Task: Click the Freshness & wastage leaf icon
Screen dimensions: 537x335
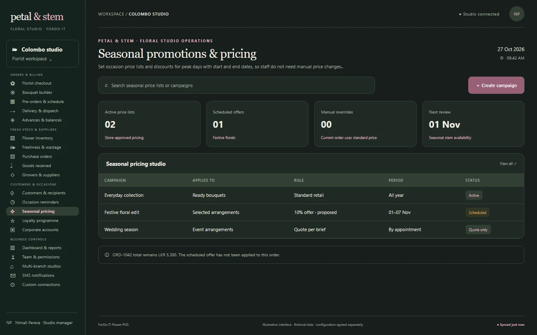Action: 13,147
